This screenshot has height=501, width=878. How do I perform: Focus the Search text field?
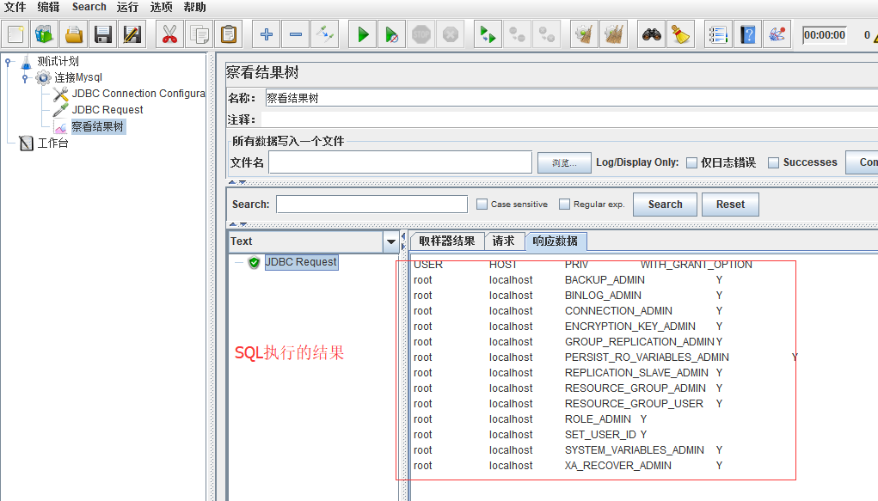[x=371, y=205]
